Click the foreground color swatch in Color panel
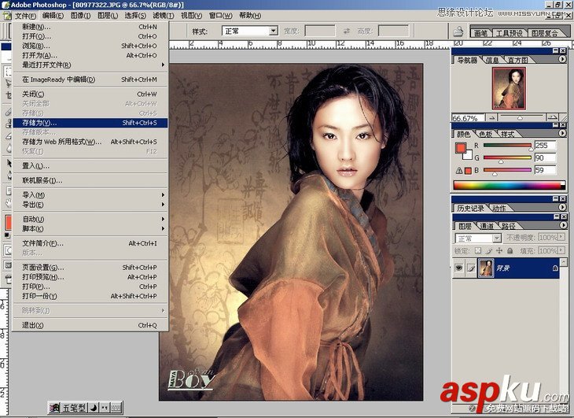Viewport: 574px width, 418px height. click(461, 147)
